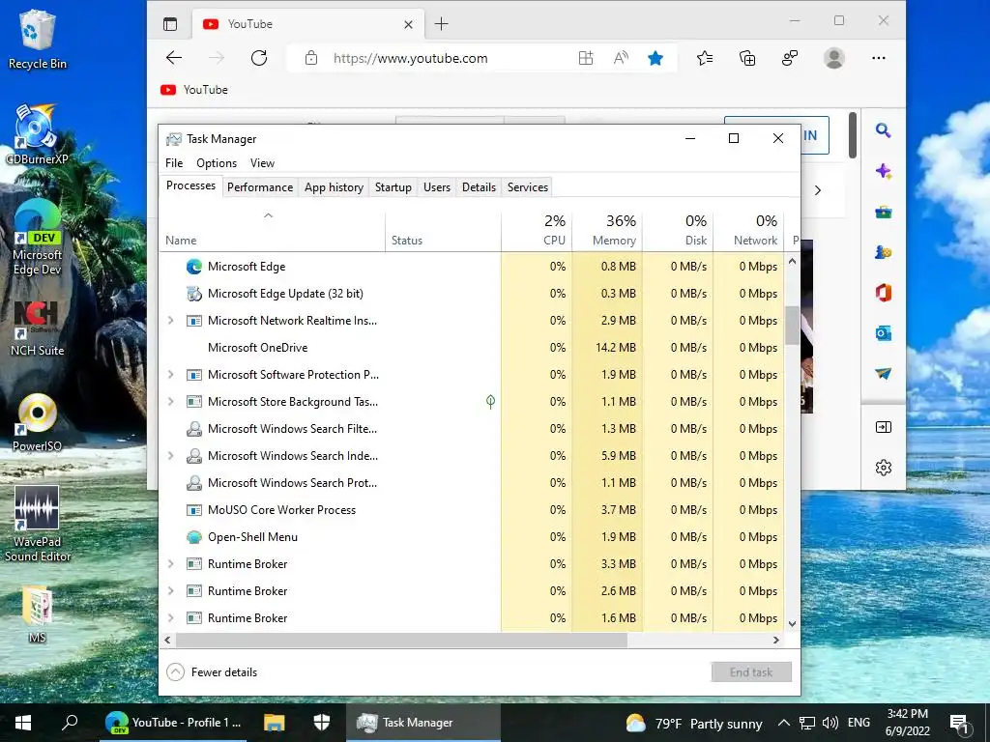Screen dimensions: 990x742
Task: Click the Microsoft Windows Search Filter icon
Action: click(x=193, y=429)
